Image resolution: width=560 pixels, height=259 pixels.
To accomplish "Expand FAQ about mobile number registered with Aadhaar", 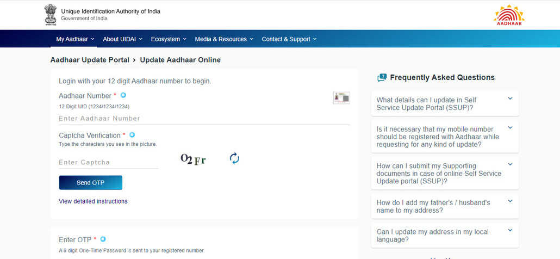I will (445, 137).
